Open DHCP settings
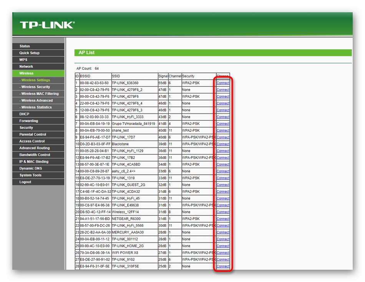Screen dimensions: 365x282 pos(38,114)
